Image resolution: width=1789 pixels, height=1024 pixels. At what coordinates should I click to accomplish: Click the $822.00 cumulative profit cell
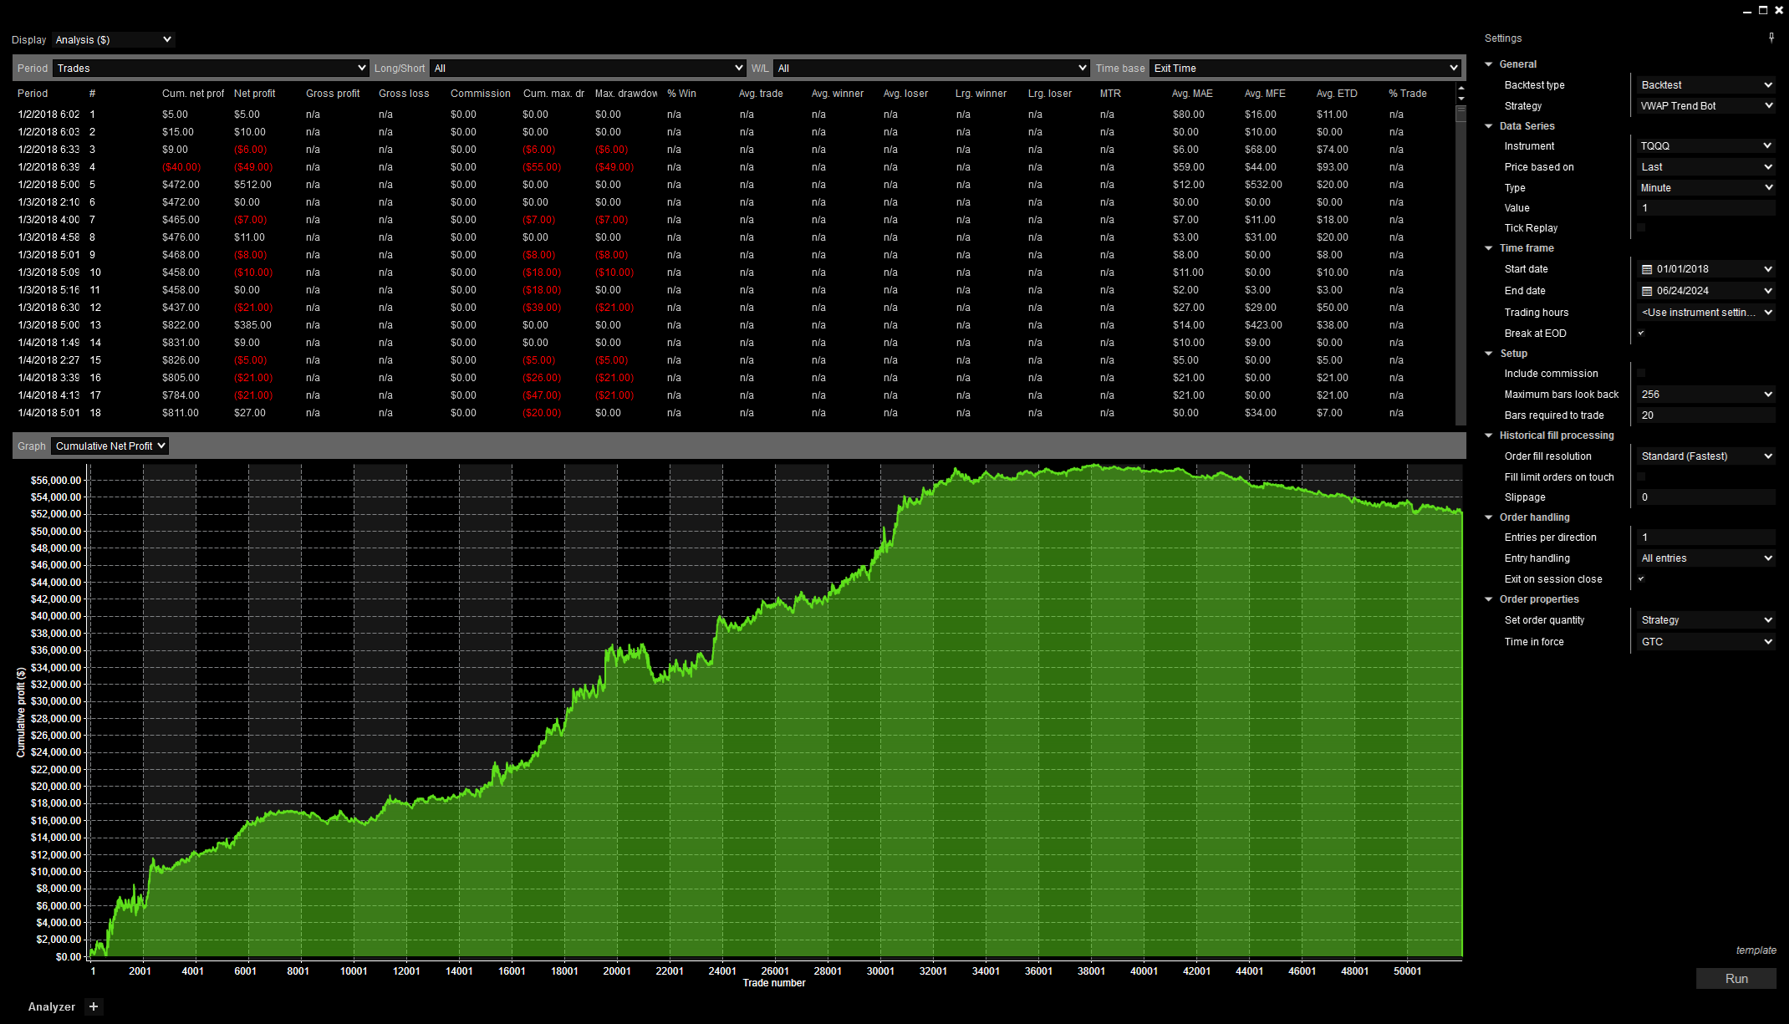tap(181, 325)
